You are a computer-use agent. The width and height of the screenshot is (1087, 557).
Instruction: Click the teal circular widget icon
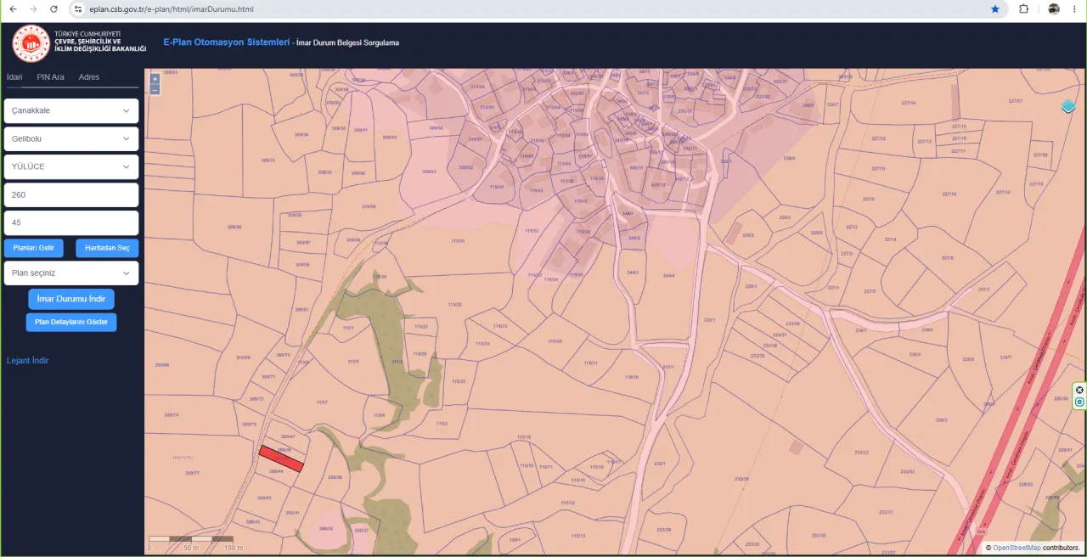(1079, 402)
